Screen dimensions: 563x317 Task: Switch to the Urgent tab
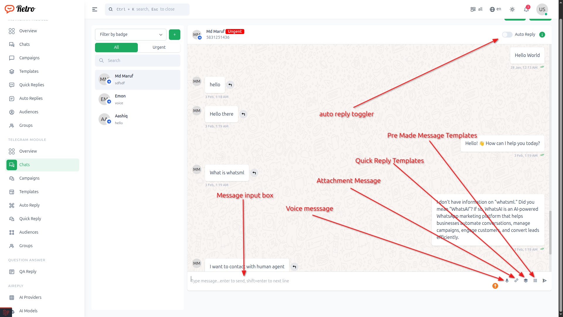click(x=159, y=47)
